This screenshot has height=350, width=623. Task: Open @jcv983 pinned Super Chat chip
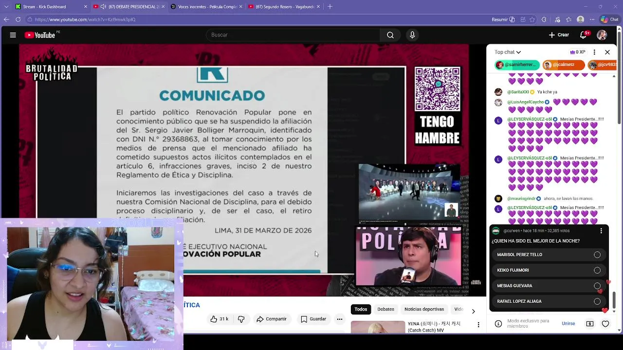pyautogui.click(x=602, y=65)
